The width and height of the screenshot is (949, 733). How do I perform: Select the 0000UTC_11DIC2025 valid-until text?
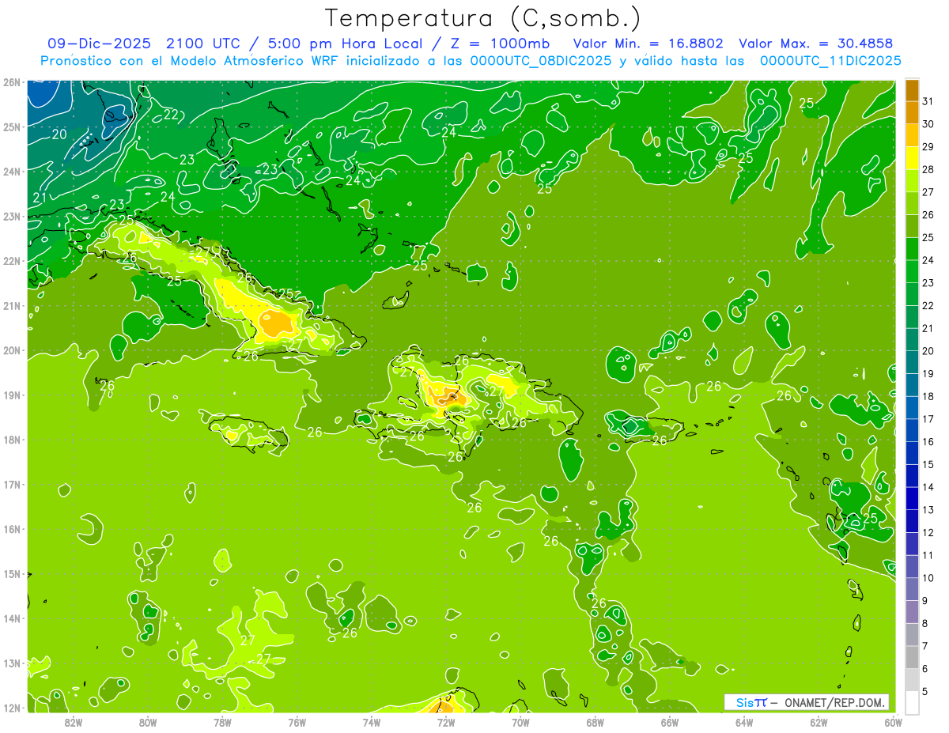pyautogui.click(x=830, y=60)
